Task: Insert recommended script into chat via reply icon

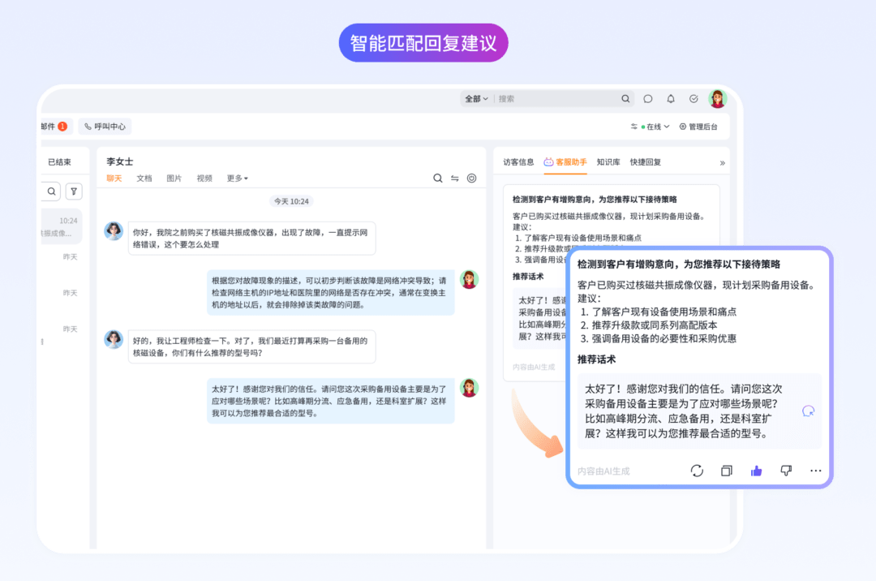Action: click(x=807, y=411)
